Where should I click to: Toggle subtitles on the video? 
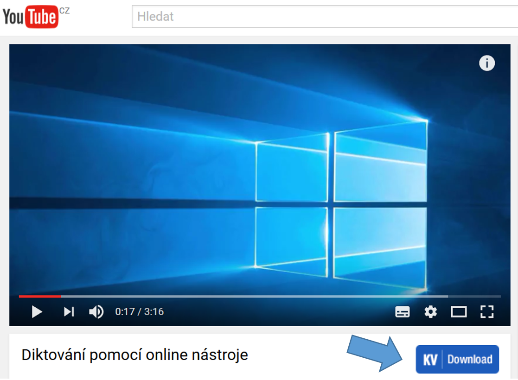coord(403,312)
